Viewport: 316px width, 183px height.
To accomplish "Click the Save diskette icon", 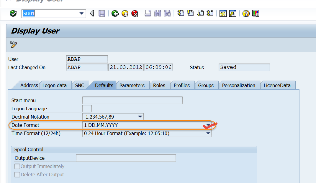I will tap(102, 14).
